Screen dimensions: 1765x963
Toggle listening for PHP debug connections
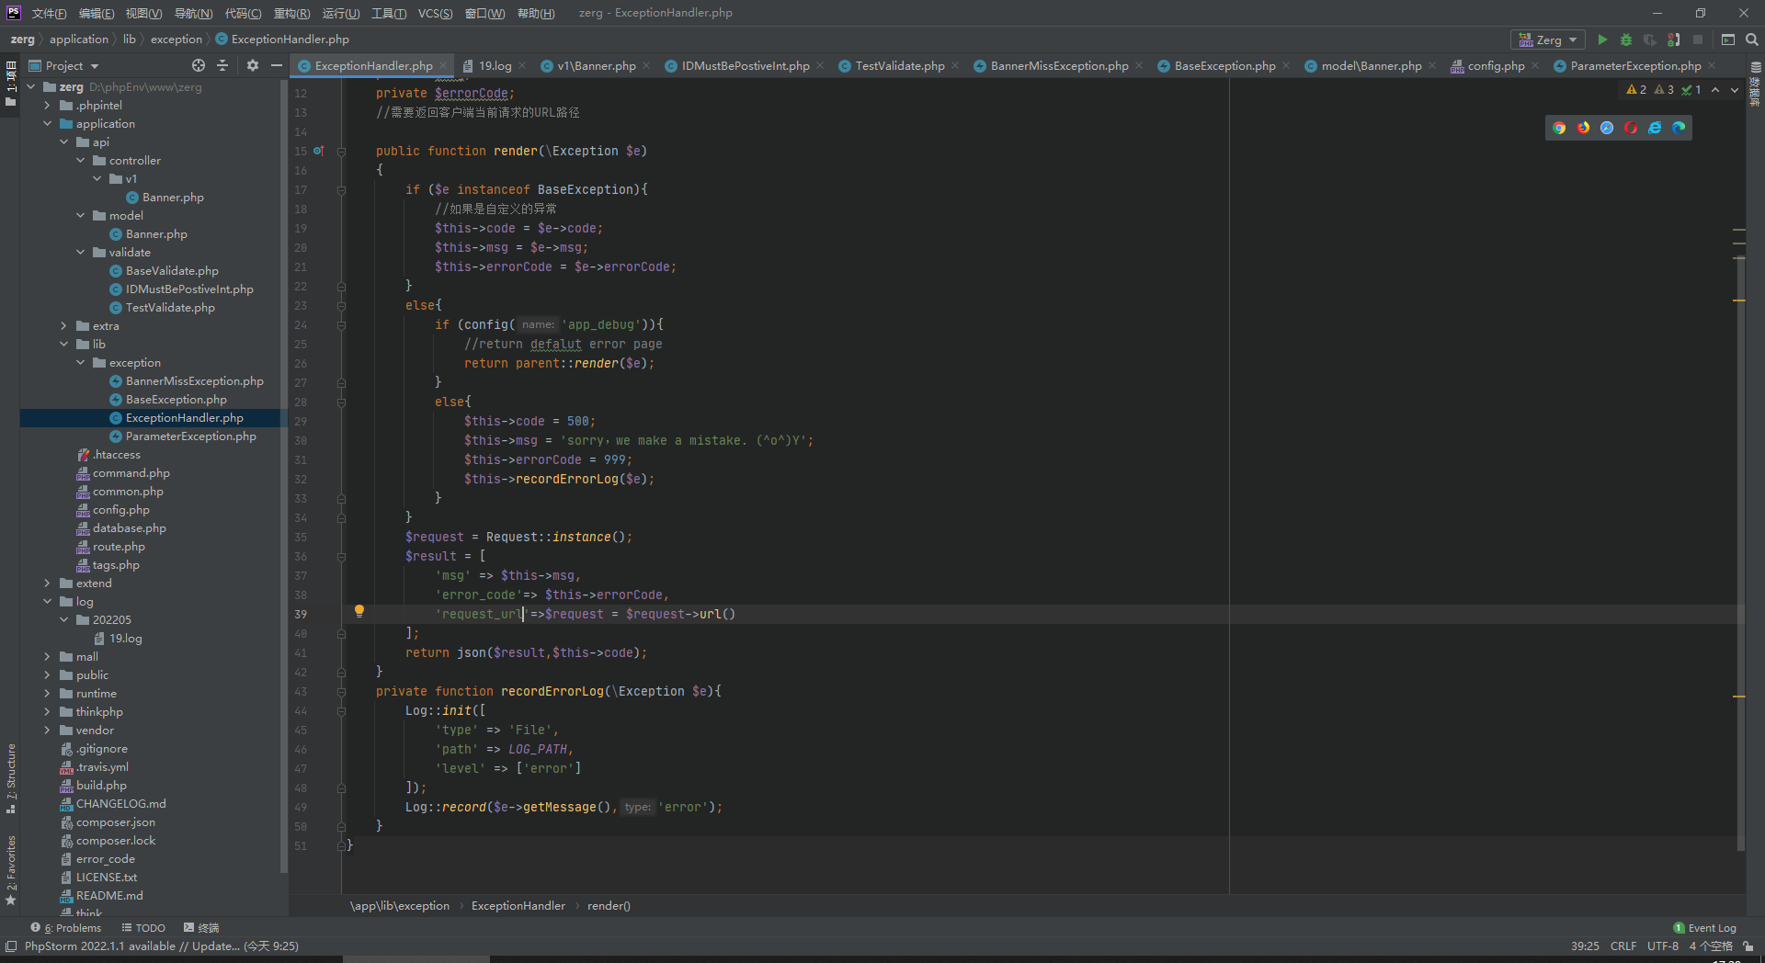1674,40
